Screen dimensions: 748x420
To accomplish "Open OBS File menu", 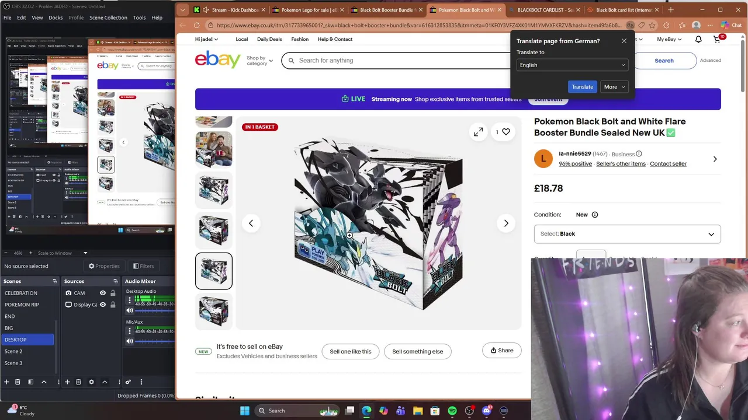I will [7, 17].
